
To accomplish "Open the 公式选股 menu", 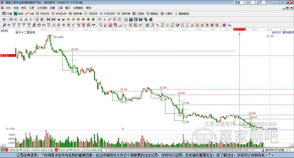I will tap(42, 8).
